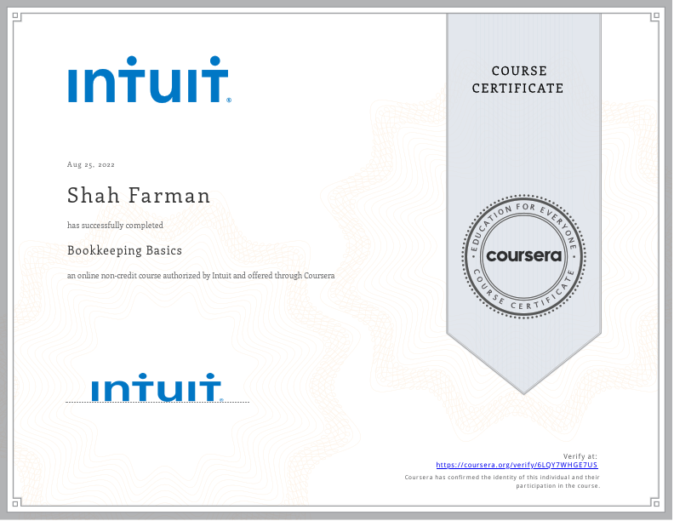Click the 'COURSE CERTIFICATE' heading
Viewport: 674px width, 521px height.
click(518, 79)
